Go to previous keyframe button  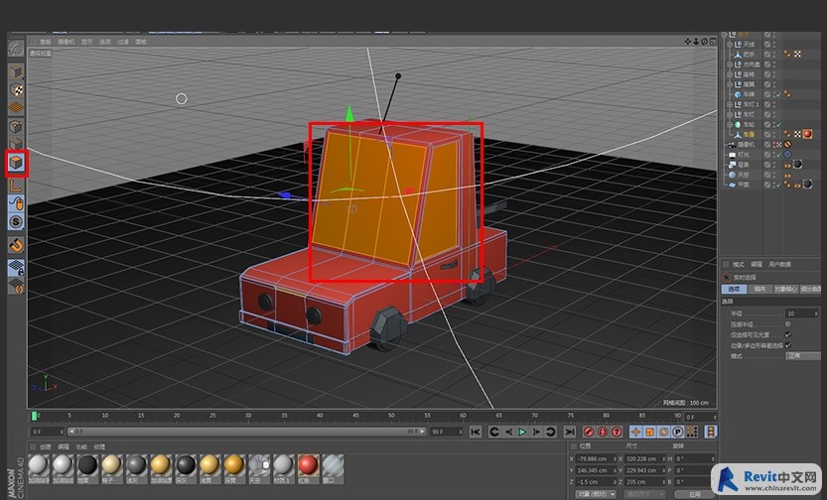(x=494, y=432)
